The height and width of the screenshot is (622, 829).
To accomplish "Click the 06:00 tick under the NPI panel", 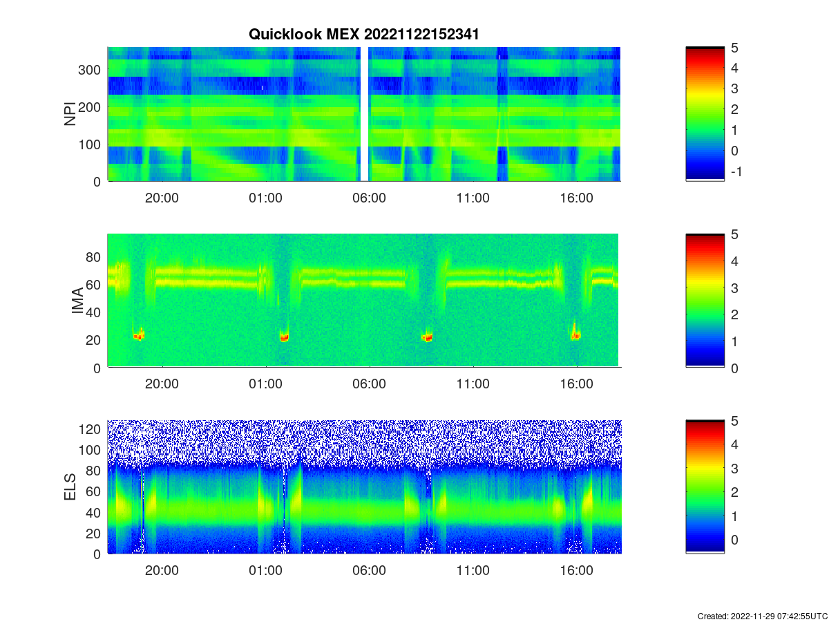I will point(369,198).
